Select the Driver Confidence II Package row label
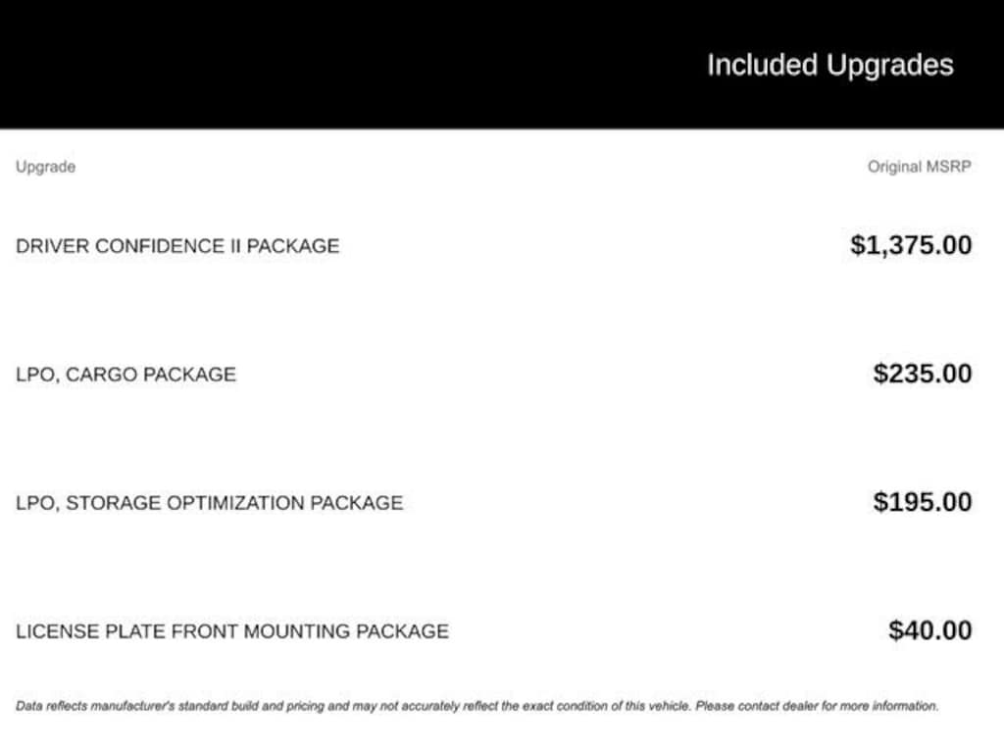Screen dimensions: 1004x753 177,246
